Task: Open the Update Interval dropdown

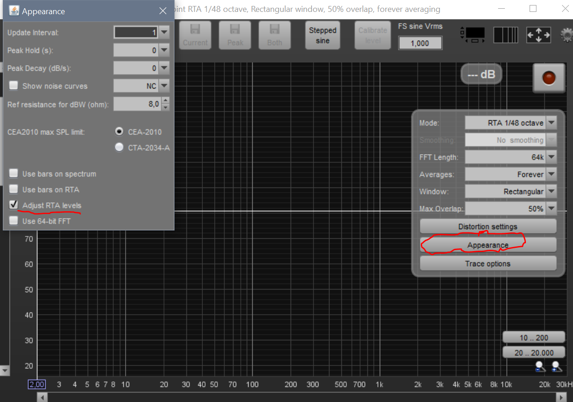Action: coord(164,32)
